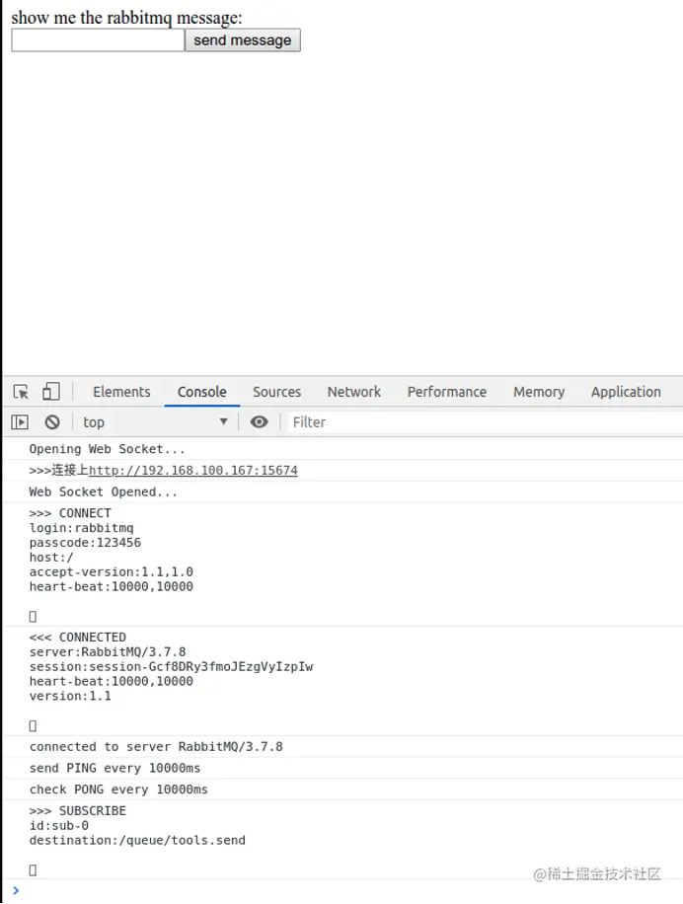The height and width of the screenshot is (904, 683).
Task: Select the '>>> SUBSCRIBE' log text
Action: (x=78, y=810)
